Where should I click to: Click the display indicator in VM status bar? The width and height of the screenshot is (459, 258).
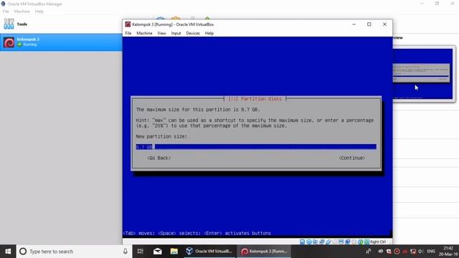pos(341,242)
